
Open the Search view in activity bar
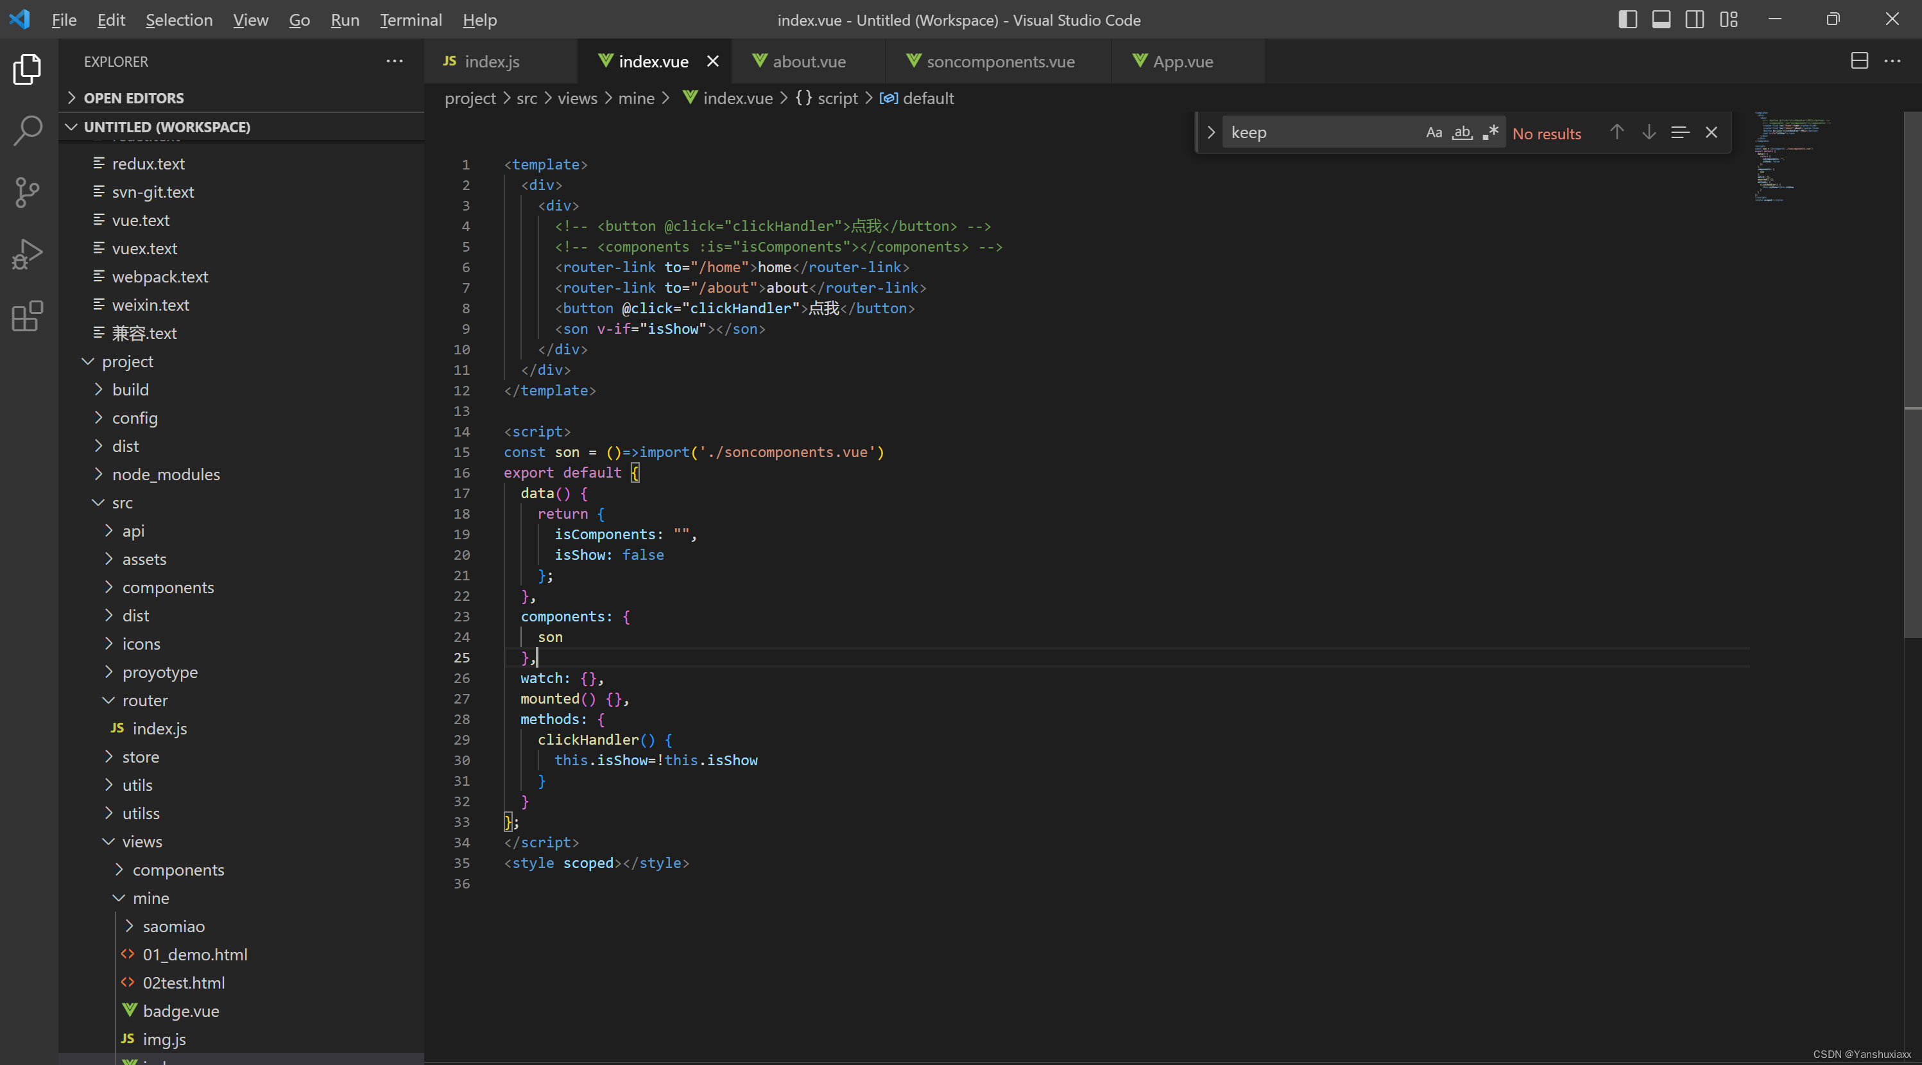click(28, 130)
